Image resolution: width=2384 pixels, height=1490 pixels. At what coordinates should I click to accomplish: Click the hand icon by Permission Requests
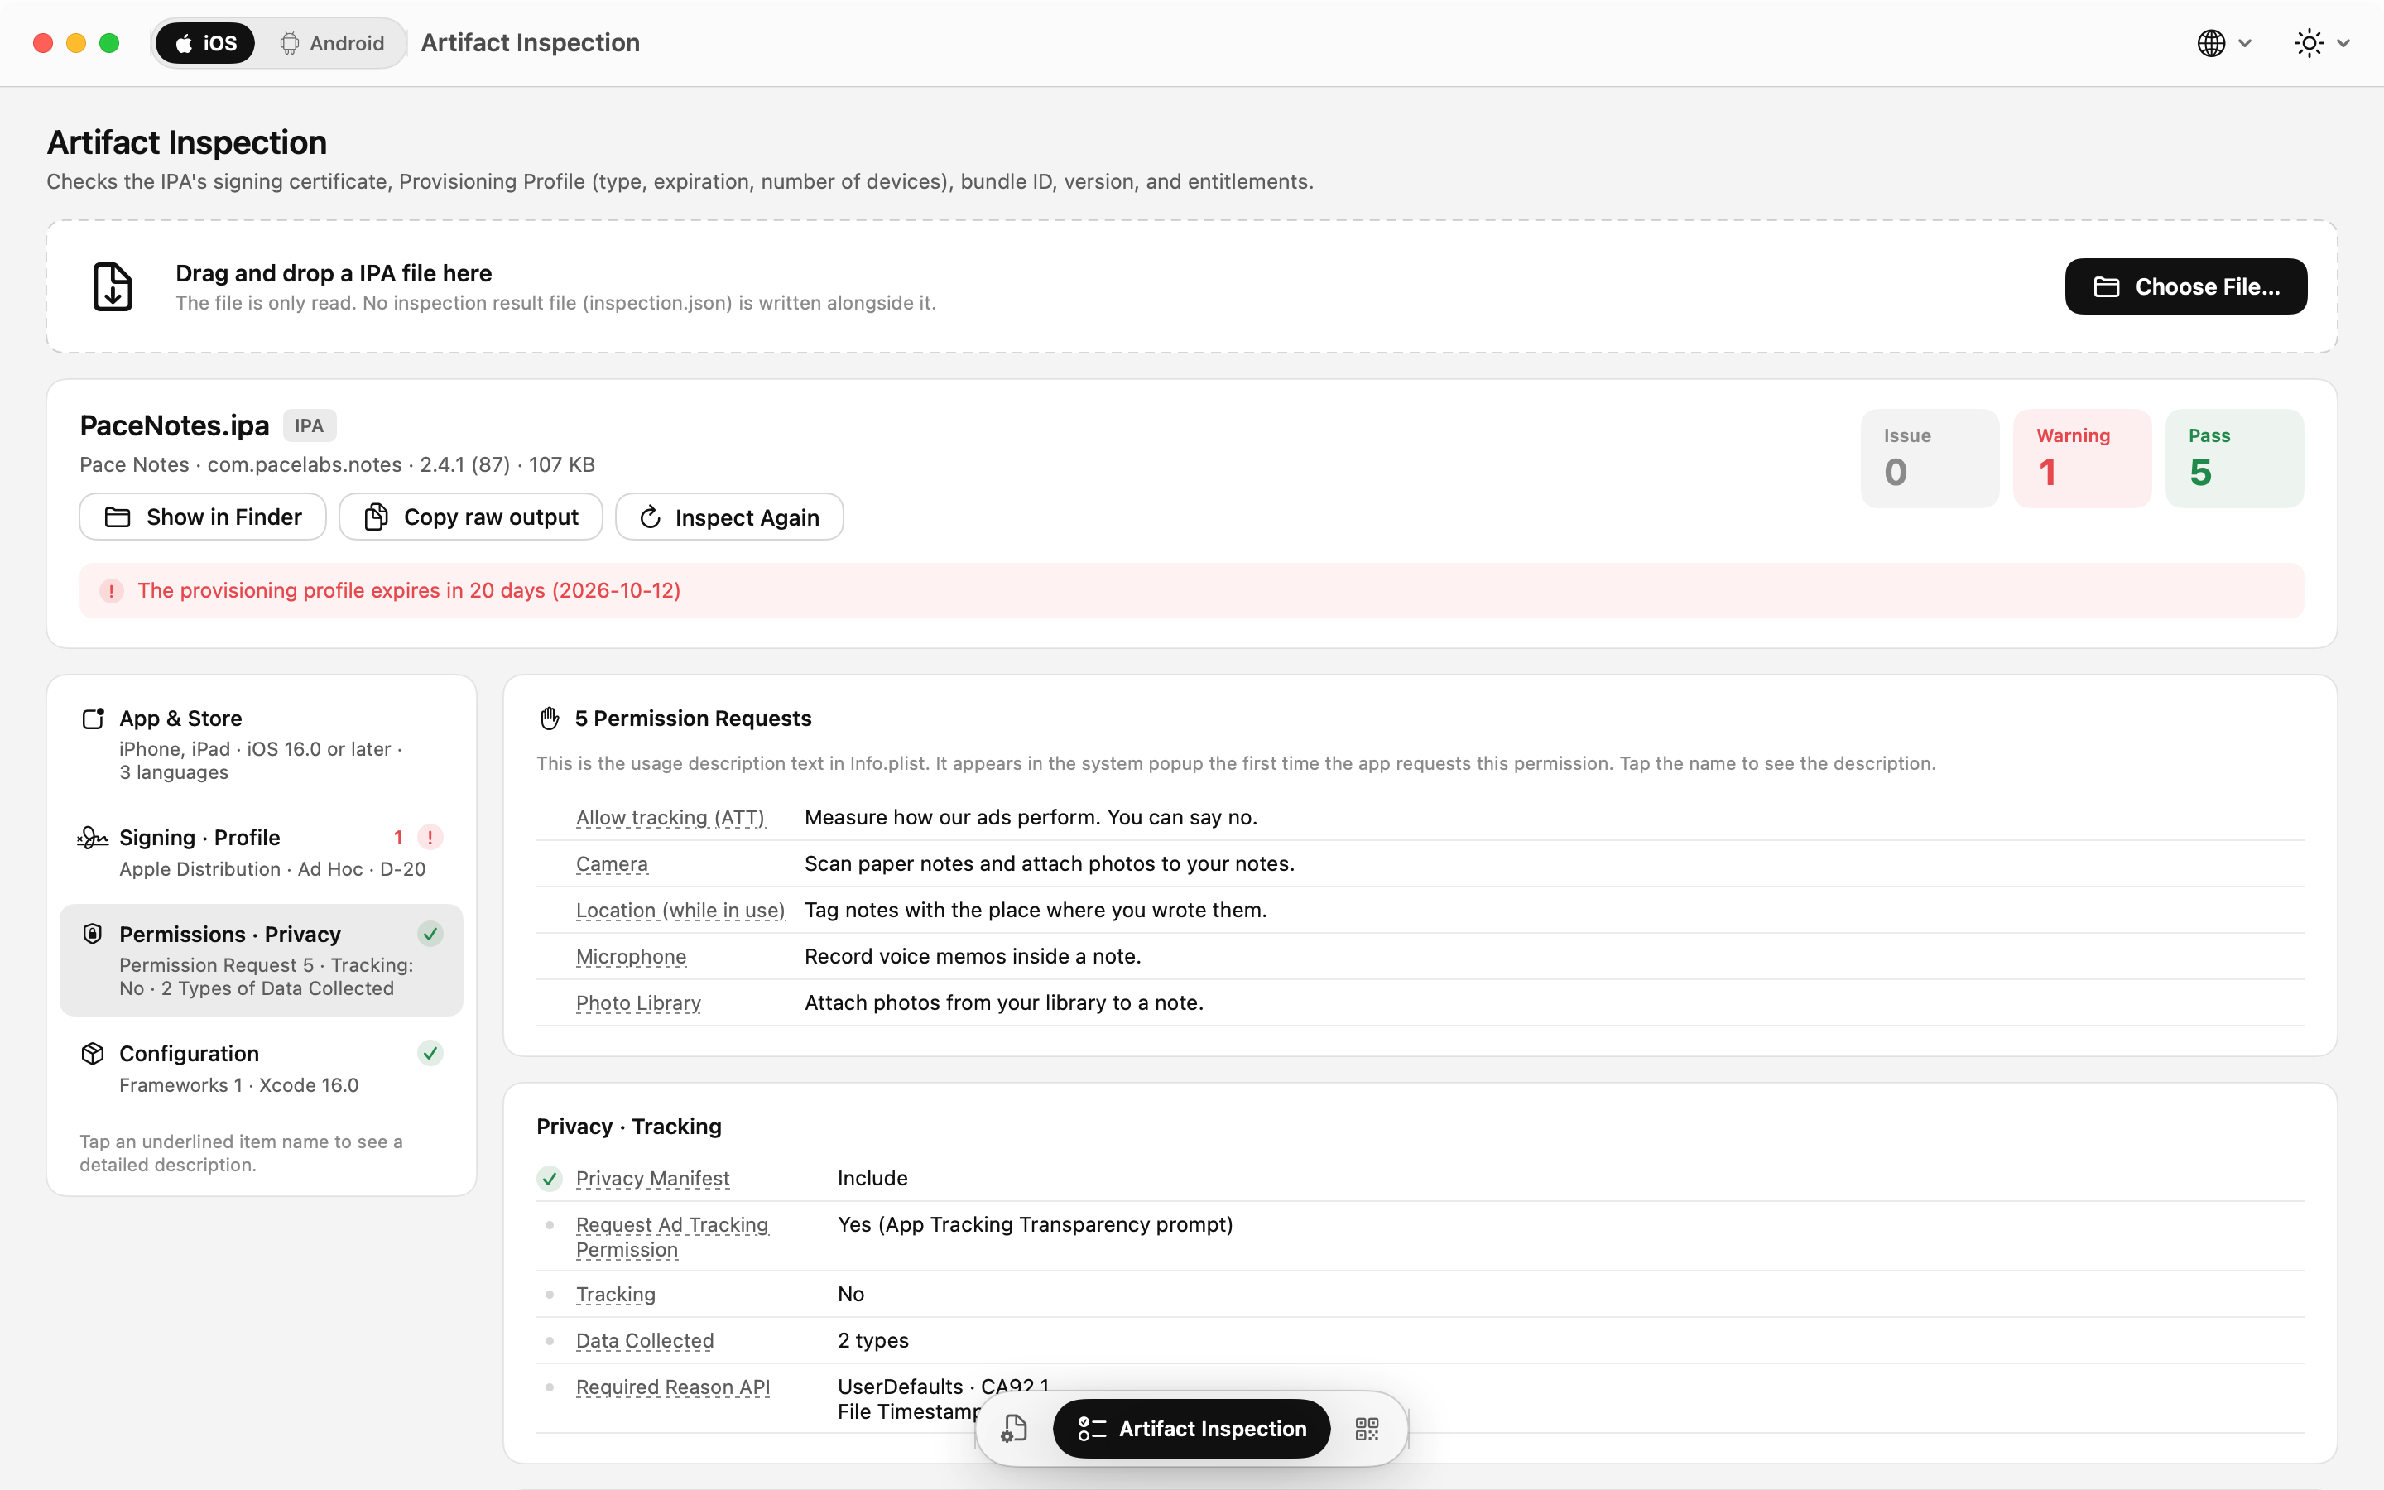coord(550,719)
